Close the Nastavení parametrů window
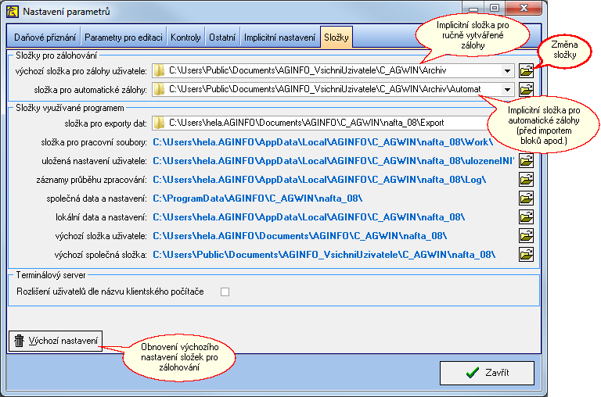The width and height of the screenshot is (601, 397). tap(524, 8)
